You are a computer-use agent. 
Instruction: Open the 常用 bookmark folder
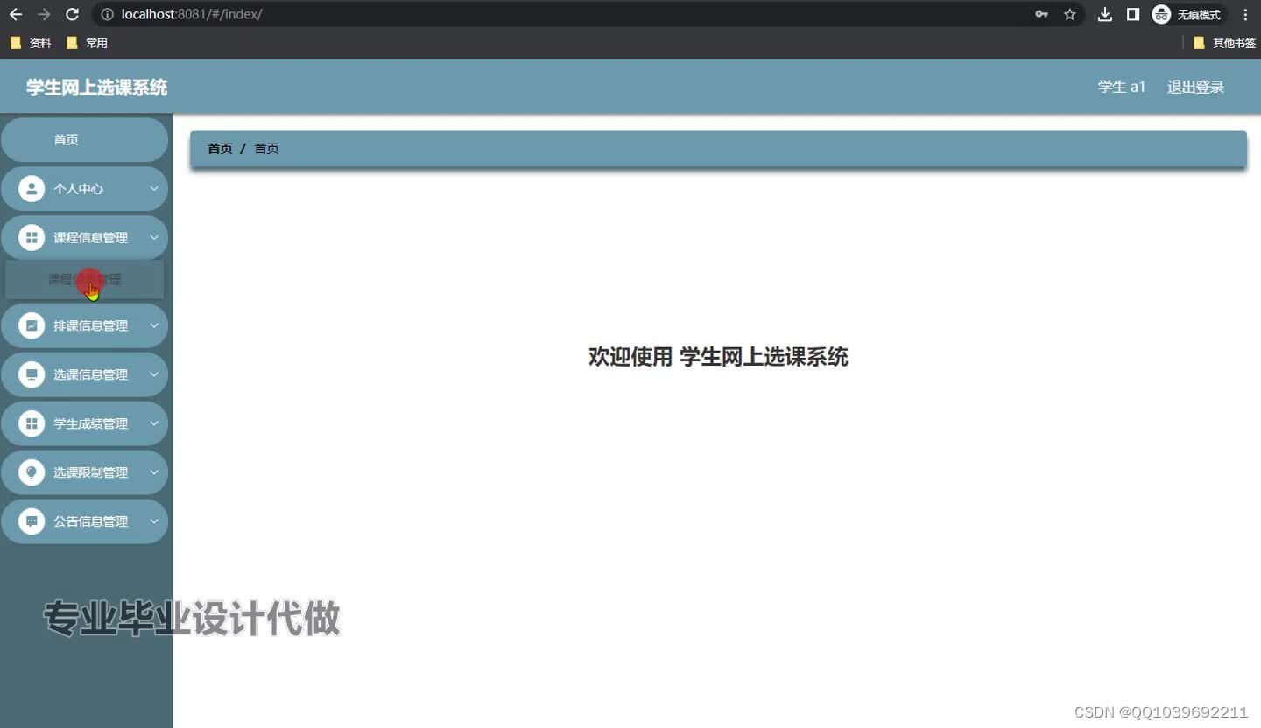click(87, 43)
